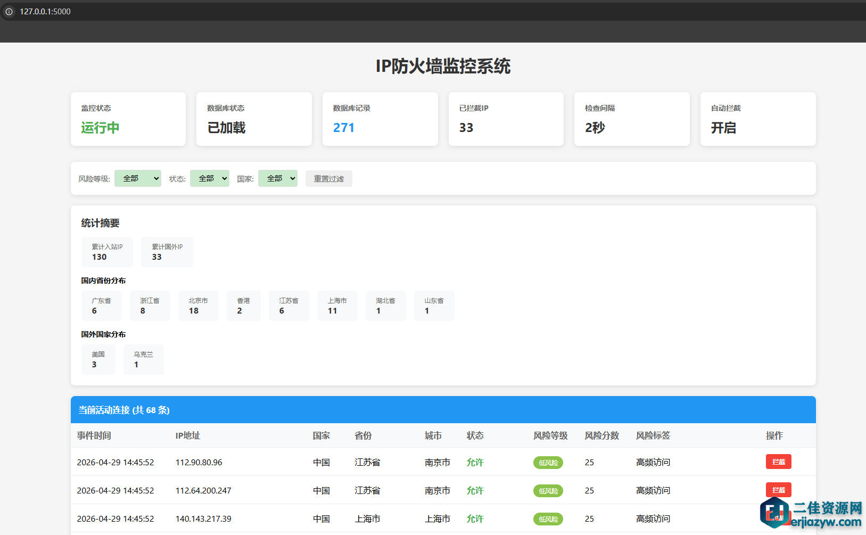Click 拦截 button for IP 112.90.80.96
Image resolution: width=866 pixels, height=535 pixels.
pyautogui.click(x=778, y=462)
